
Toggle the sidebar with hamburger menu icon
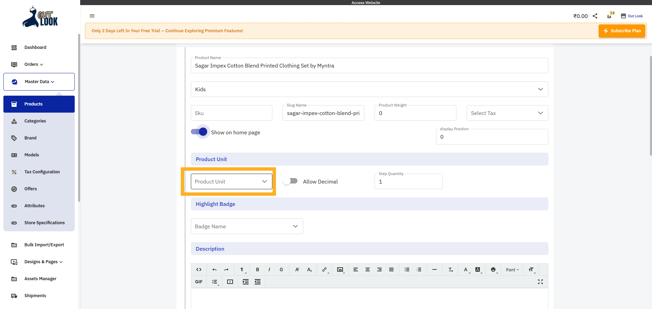(x=92, y=16)
